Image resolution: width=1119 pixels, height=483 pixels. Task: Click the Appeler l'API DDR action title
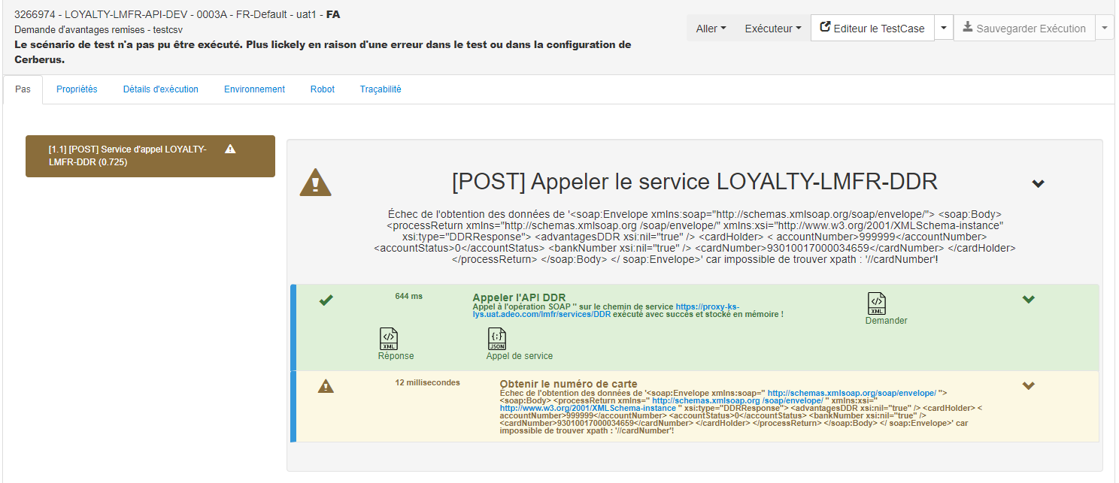[519, 297]
